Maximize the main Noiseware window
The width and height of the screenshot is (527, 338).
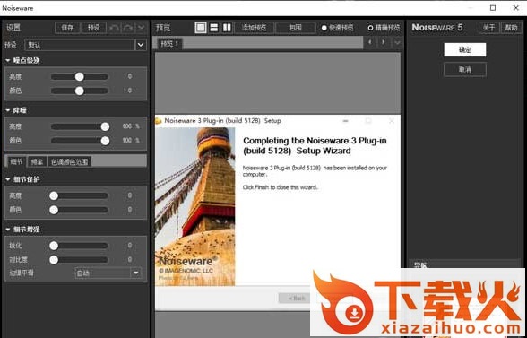point(493,8)
